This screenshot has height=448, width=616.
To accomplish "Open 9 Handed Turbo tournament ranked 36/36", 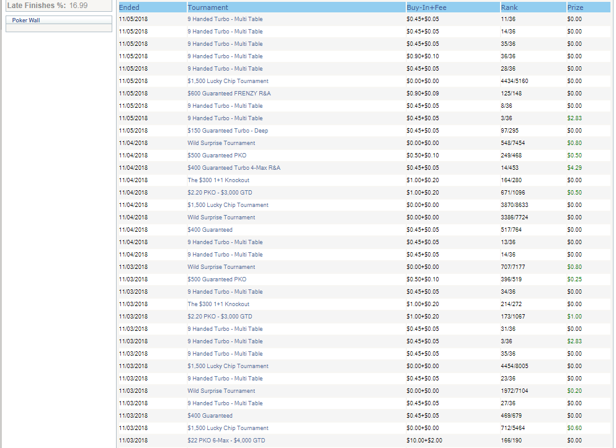I will pyautogui.click(x=225, y=56).
